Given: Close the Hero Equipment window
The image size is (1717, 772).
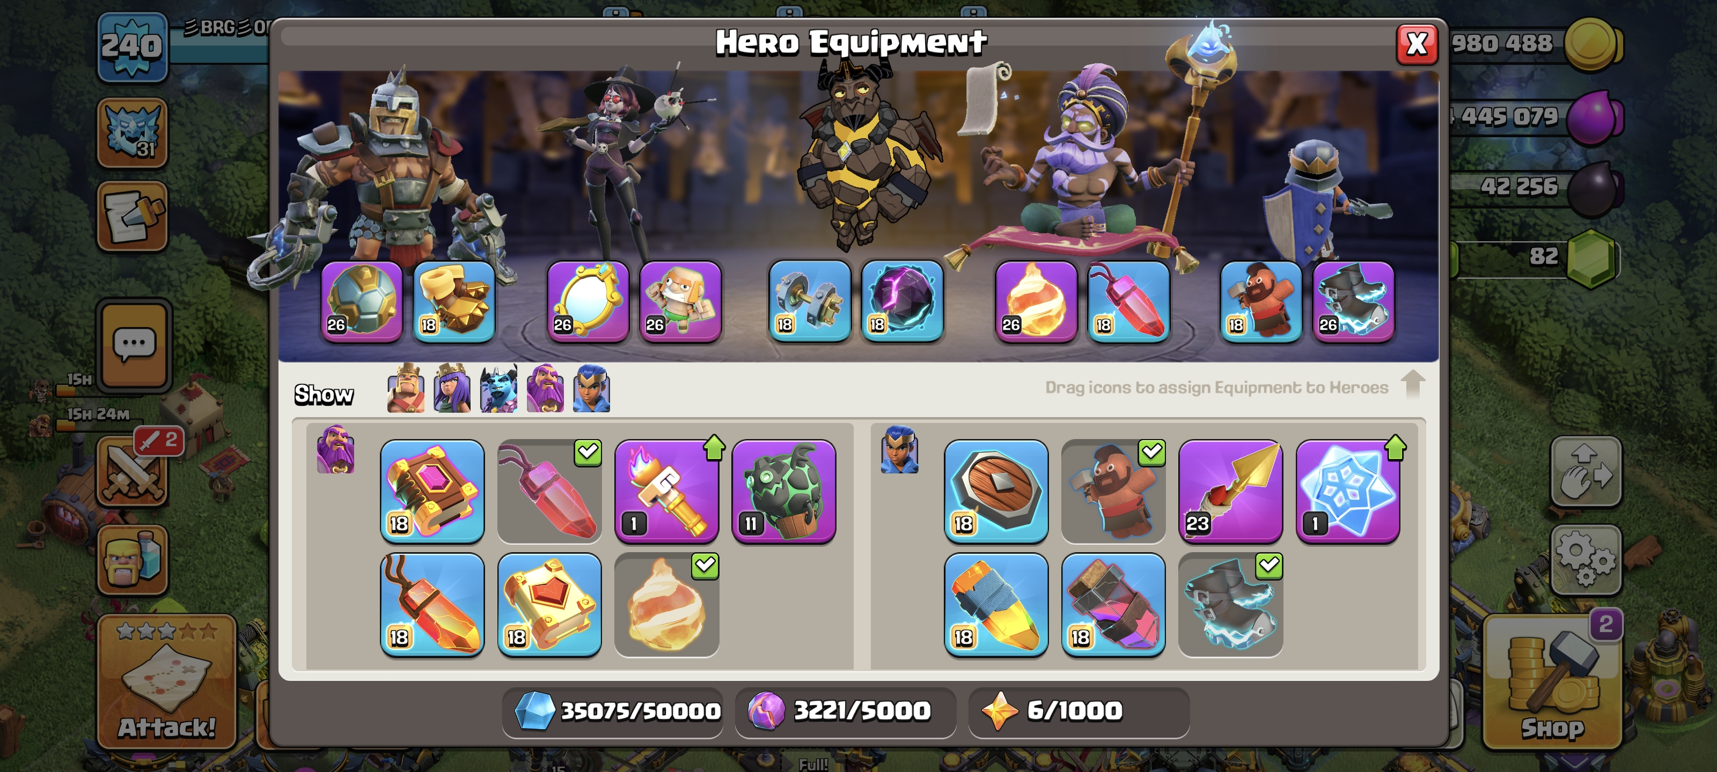Looking at the screenshot, I should [x=1417, y=44].
